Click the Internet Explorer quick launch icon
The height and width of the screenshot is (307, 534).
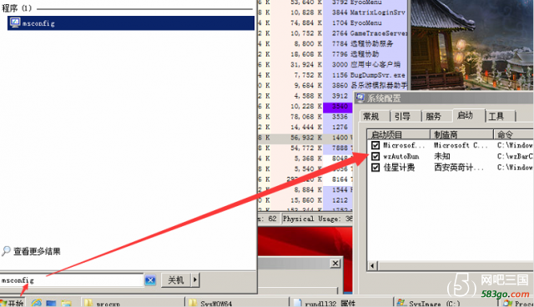click(x=37, y=303)
